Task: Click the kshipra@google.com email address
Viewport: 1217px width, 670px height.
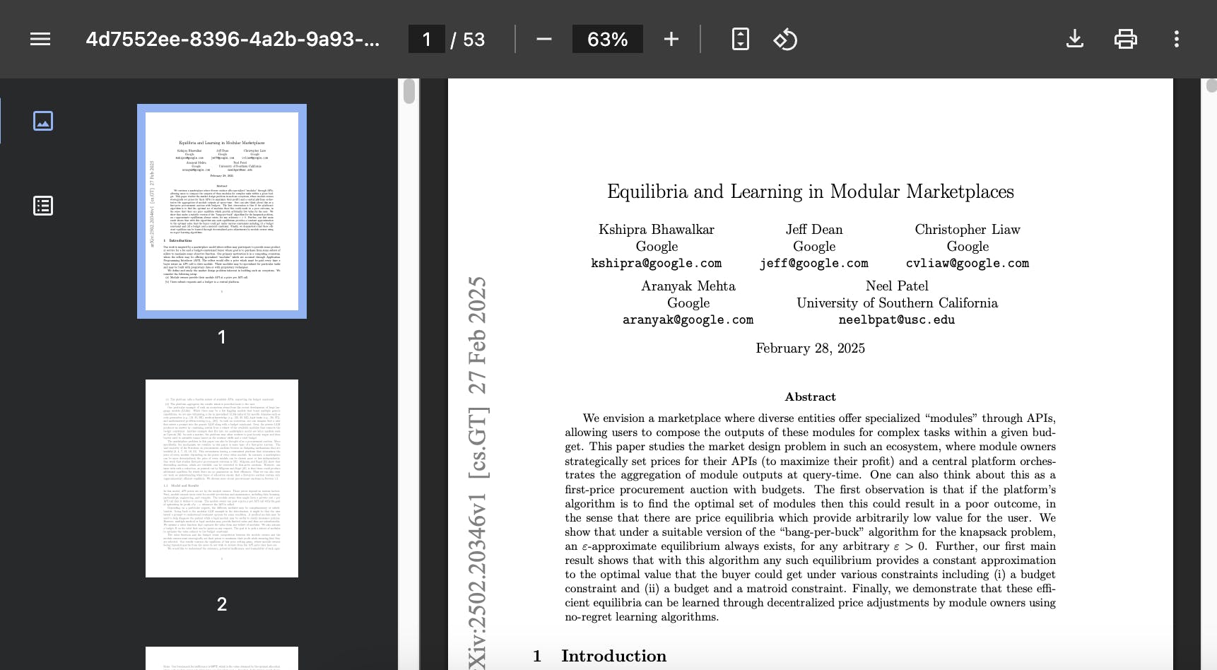Action: 656,264
